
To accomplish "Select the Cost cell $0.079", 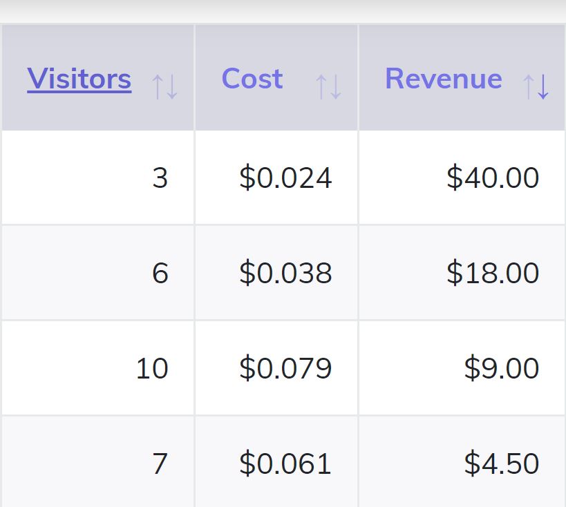I will [x=276, y=368].
